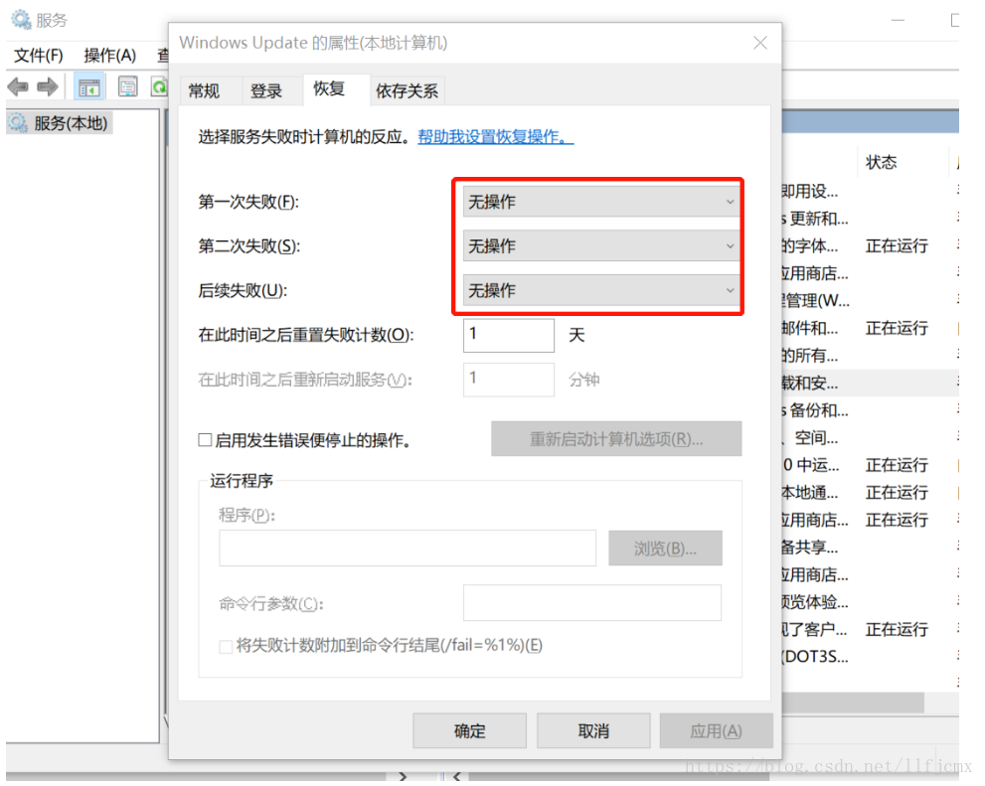The height and width of the screenshot is (786, 985).
Task: Switch to the 登录 tab
Action: pyautogui.click(x=266, y=90)
